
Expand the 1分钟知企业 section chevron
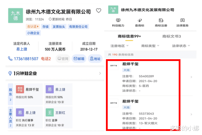coord(100,73)
